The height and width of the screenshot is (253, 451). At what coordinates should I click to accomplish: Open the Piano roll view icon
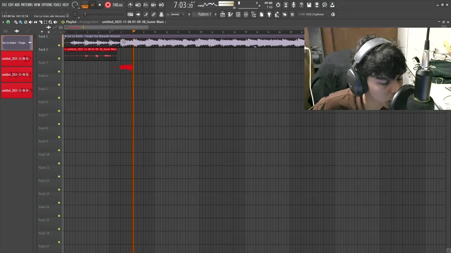230,14
